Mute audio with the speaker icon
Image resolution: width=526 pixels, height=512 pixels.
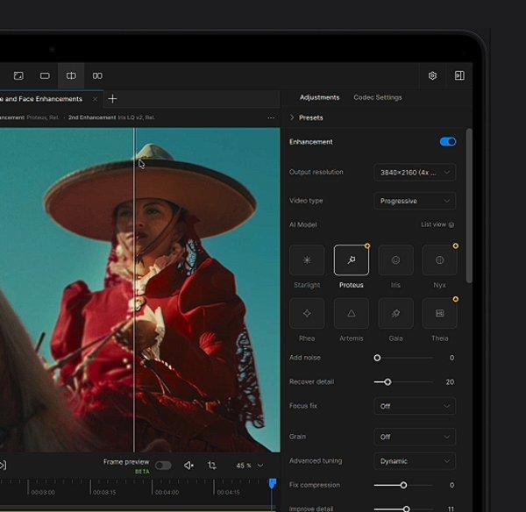click(188, 466)
